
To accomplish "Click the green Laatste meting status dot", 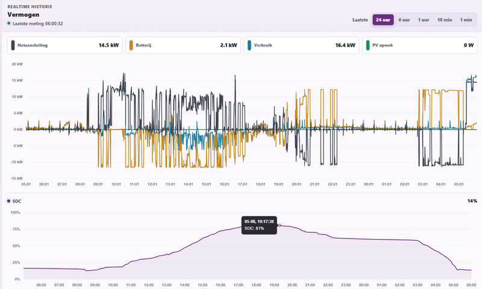I will [x=9, y=23].
